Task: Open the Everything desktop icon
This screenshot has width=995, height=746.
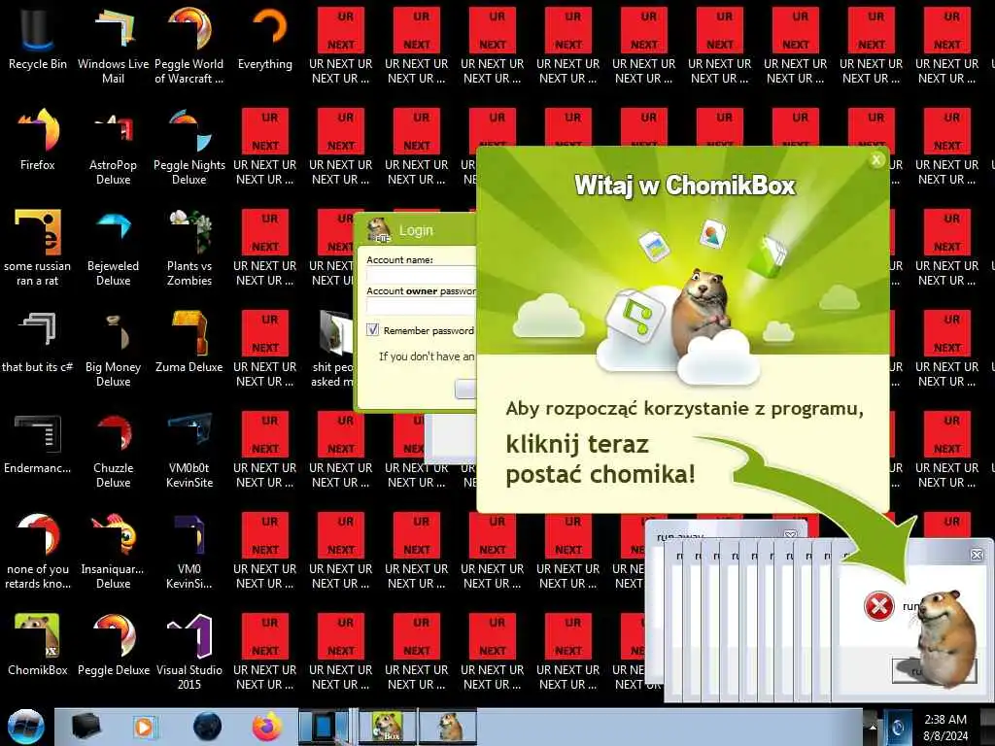Action: coord(265,40)
